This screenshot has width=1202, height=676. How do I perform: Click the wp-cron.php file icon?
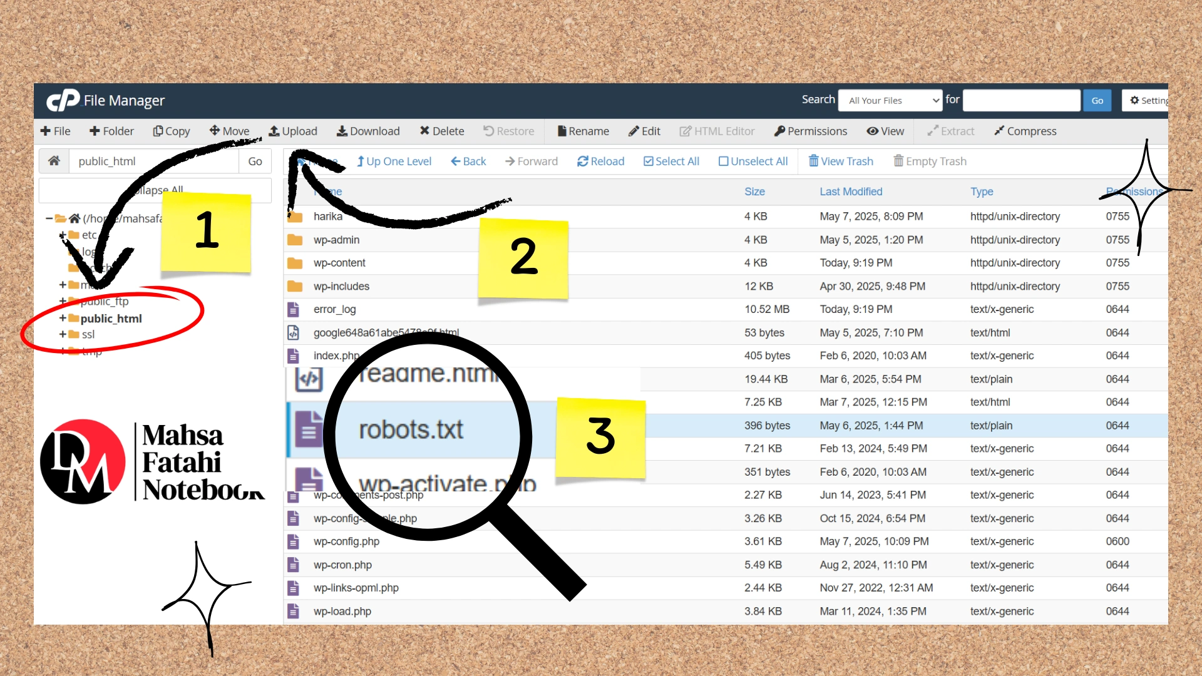pyautogui.click(x=293, y=565)
